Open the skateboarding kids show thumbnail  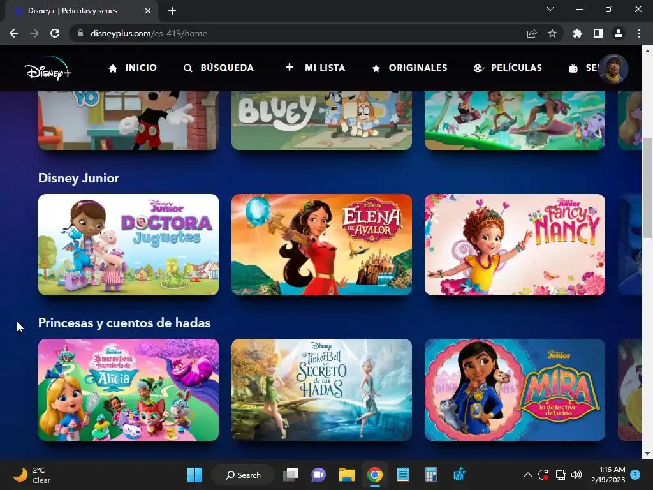pyautogui.click(x=515, y=121)
